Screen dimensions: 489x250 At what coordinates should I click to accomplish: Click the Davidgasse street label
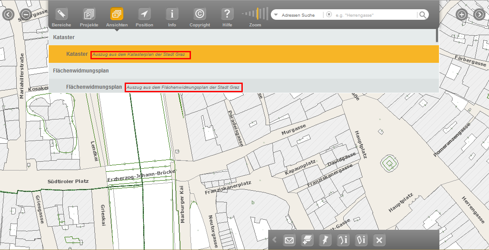click(x=342, y=160)
